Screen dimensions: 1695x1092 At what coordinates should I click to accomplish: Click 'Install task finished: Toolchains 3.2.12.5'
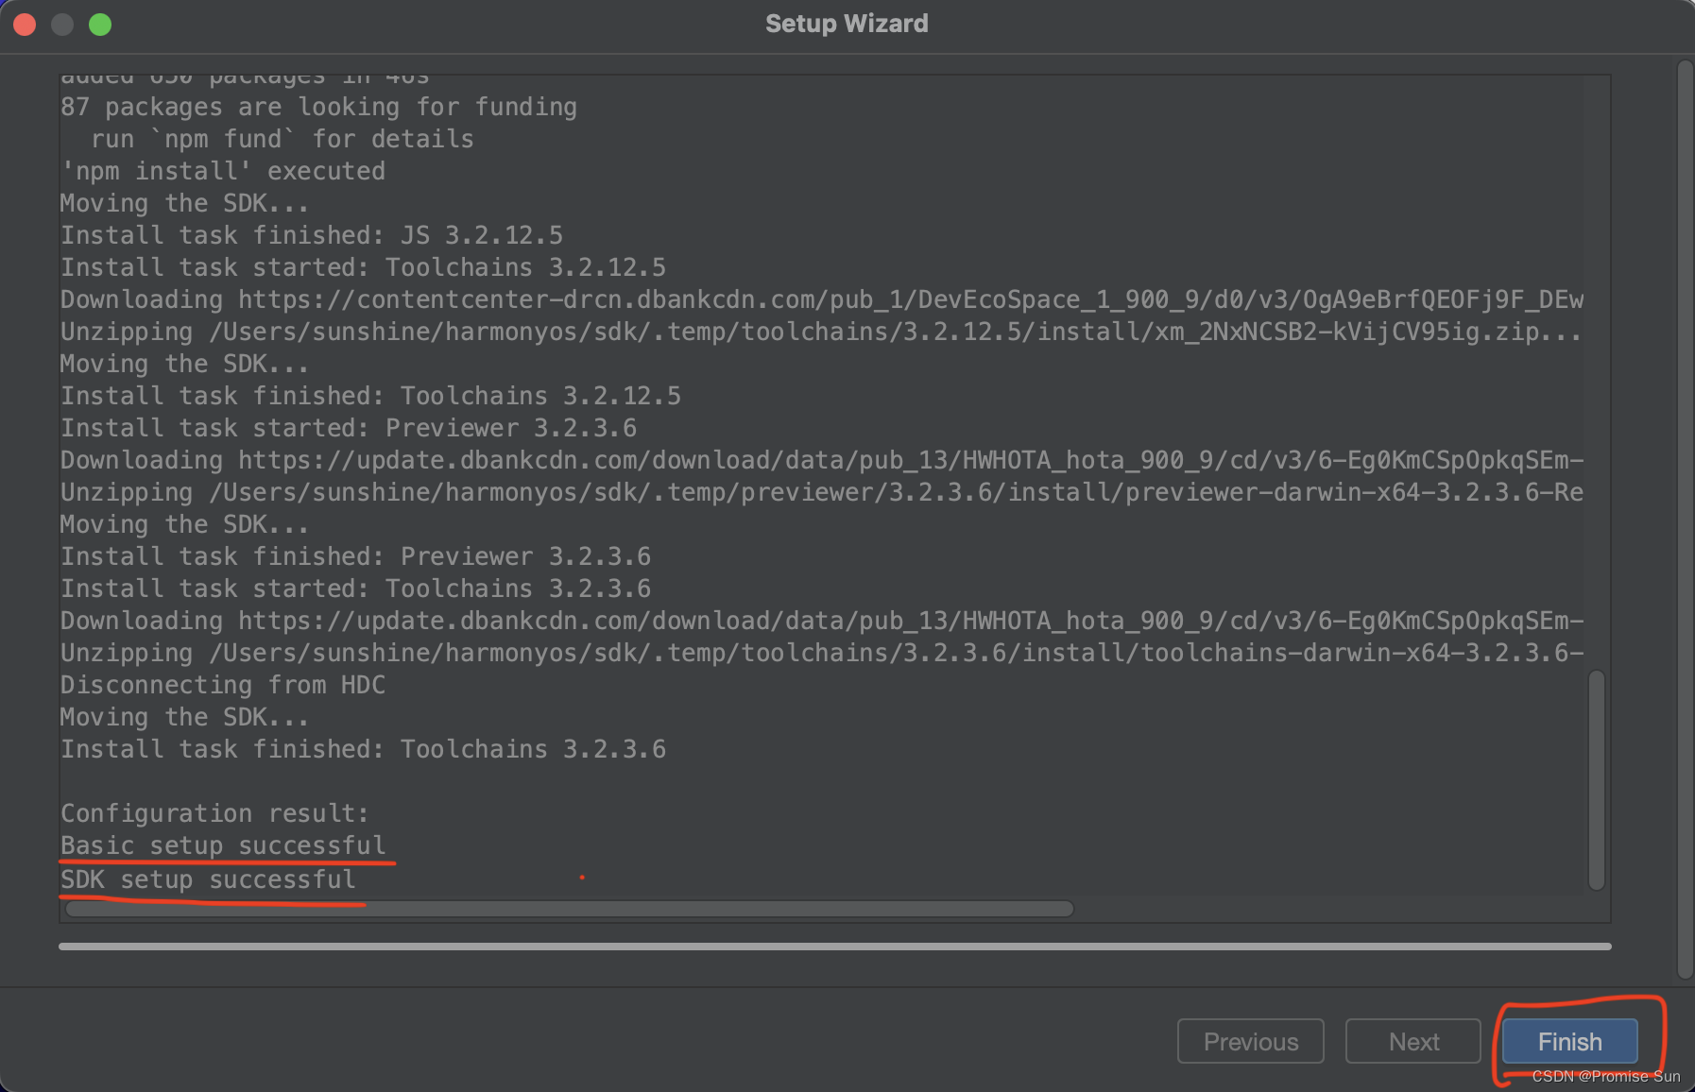point(371,396)
